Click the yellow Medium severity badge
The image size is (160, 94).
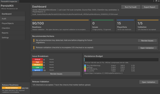[x=37, y=65]
